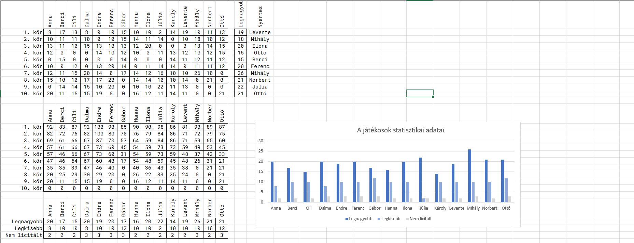The width and height of the screenshot is (634, 243).
Task: Select the 'Ferenc' winner cell in row 6. kör
Action: [260, 66]
